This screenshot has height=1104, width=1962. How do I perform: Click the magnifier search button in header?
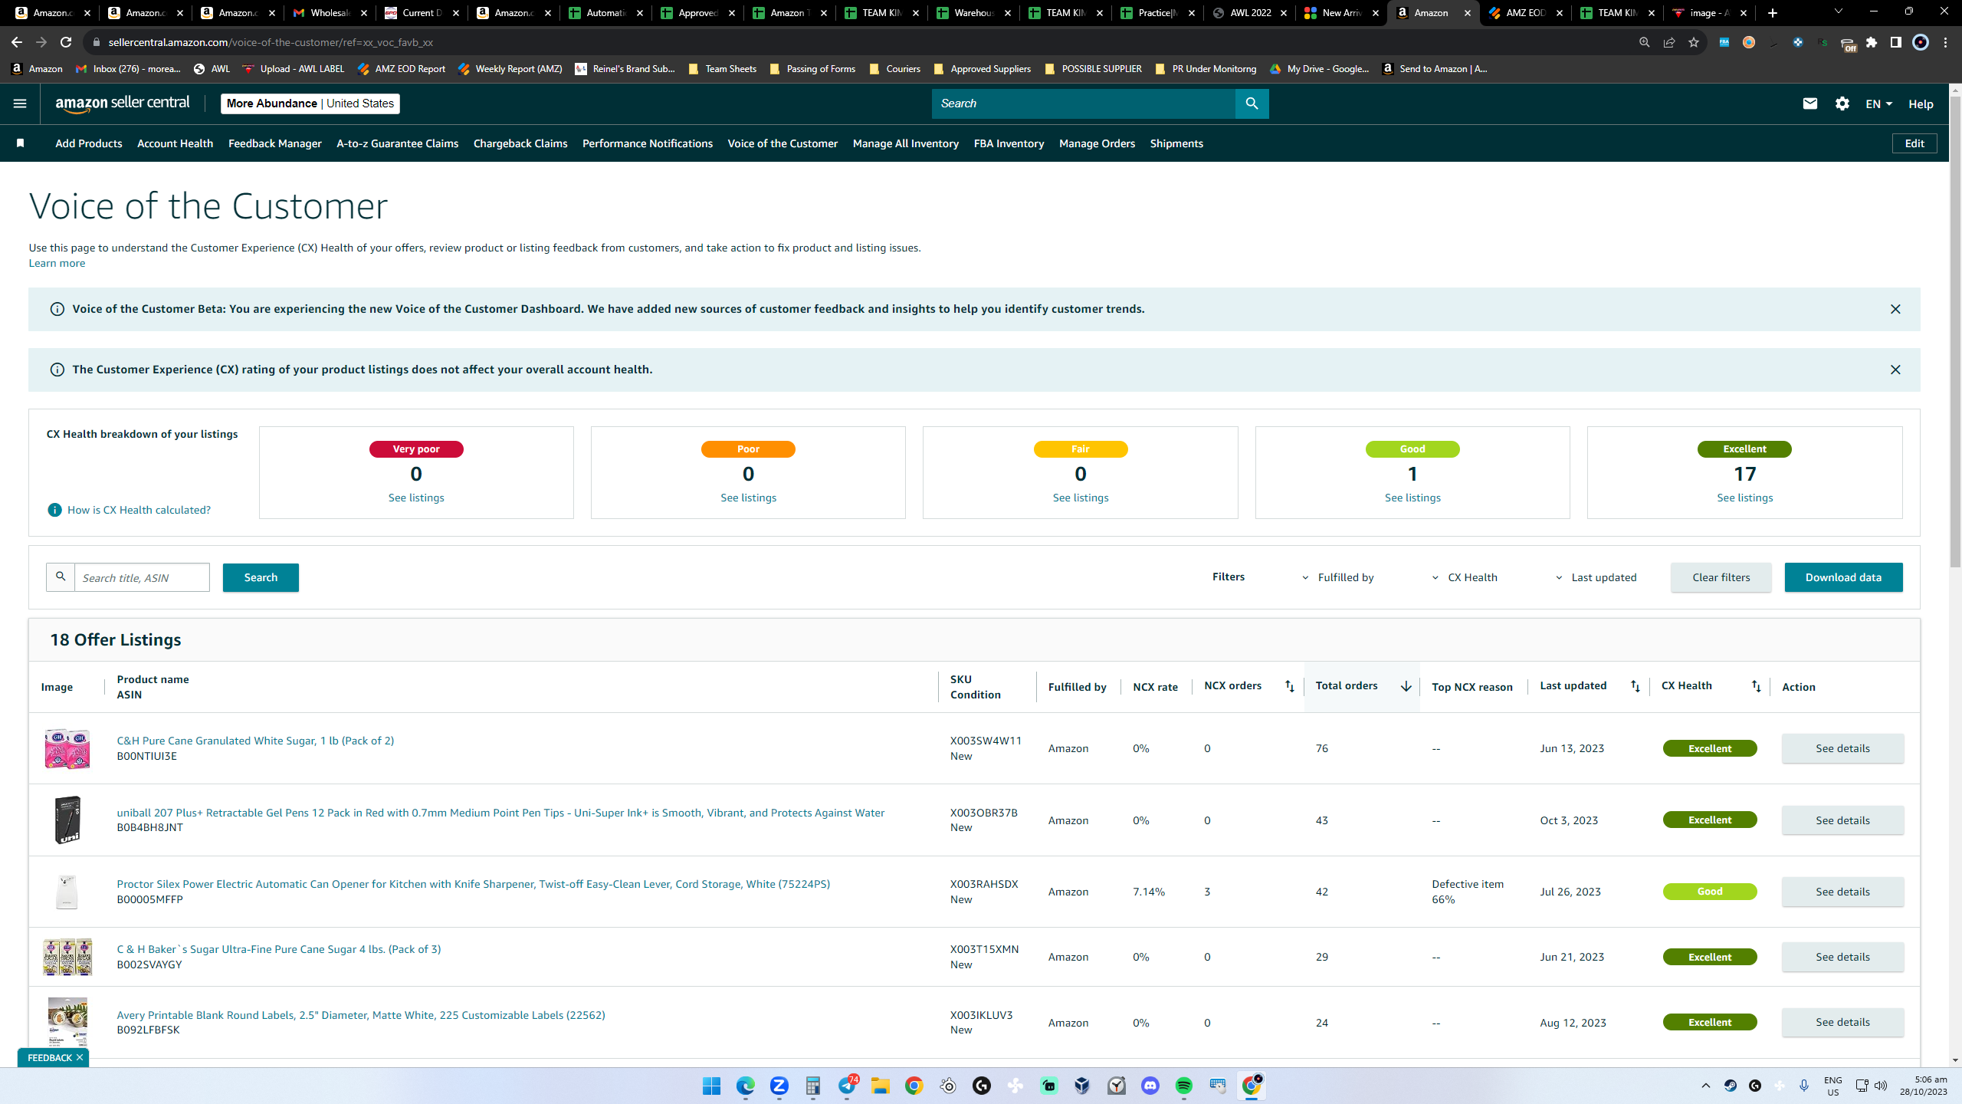click(x=1252, y=103)
